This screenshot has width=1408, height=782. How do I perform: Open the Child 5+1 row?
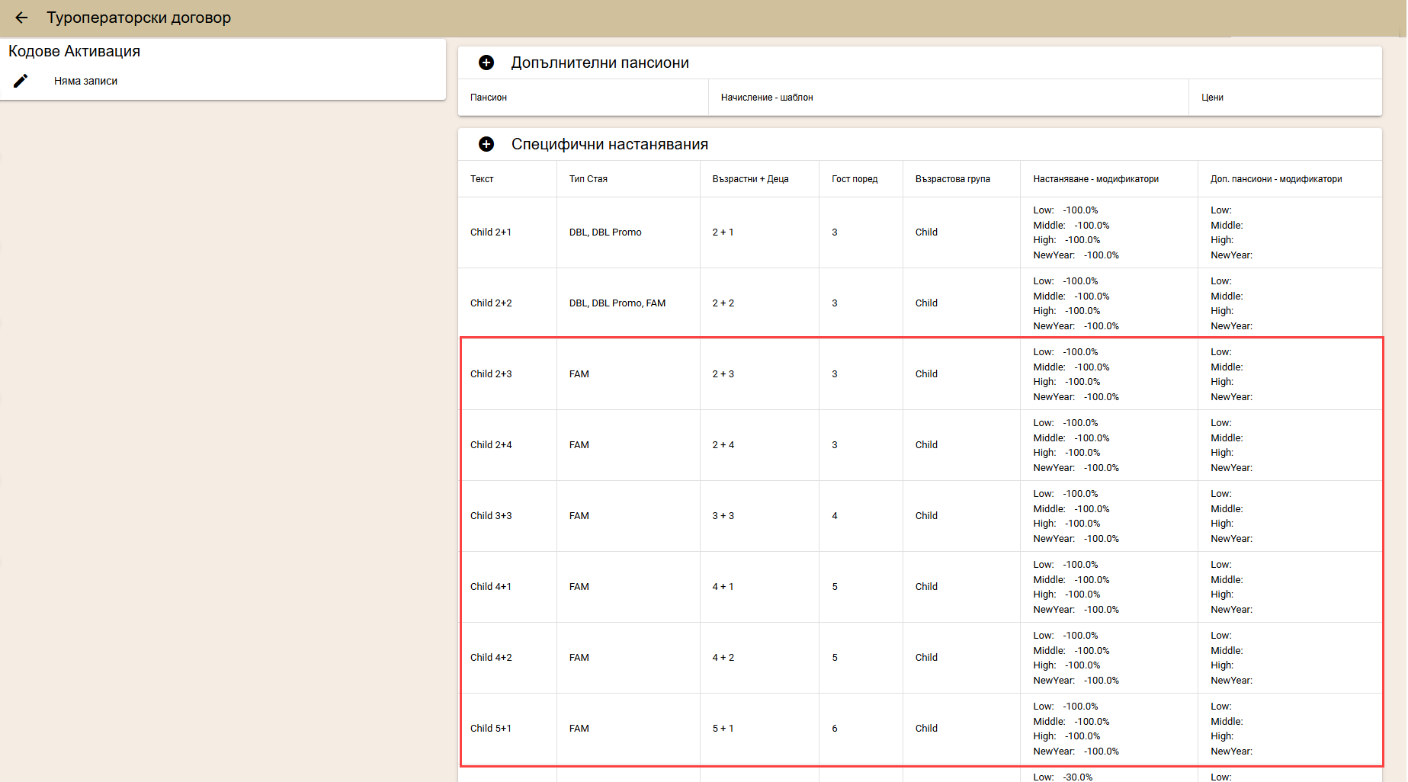pyautogui.click(x=920, y=729)
